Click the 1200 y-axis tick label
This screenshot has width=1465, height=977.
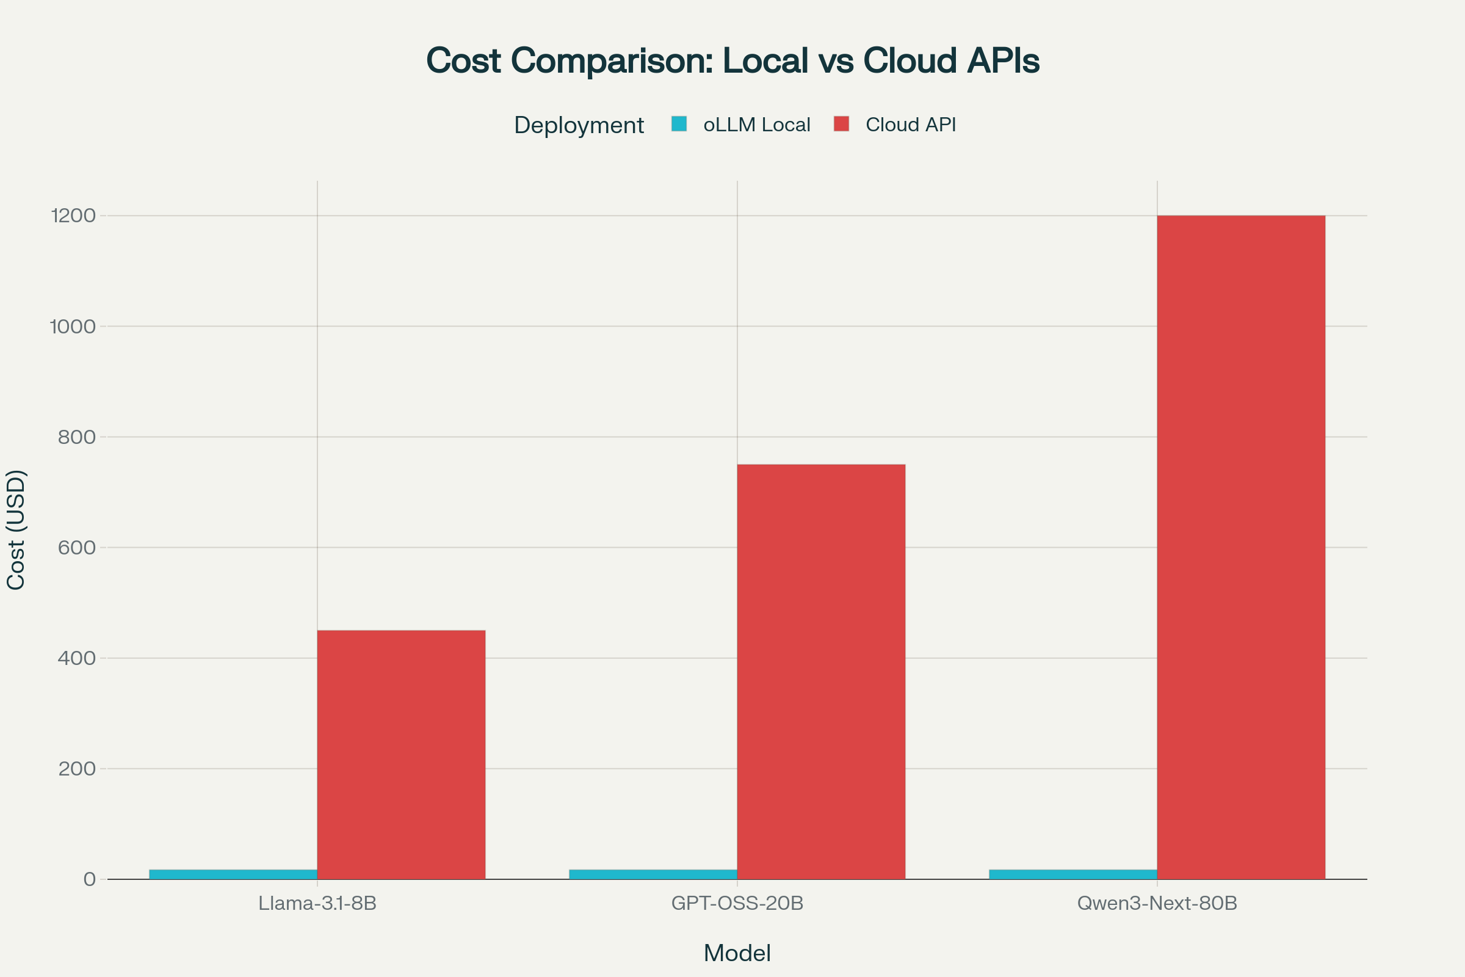point(73,216)
